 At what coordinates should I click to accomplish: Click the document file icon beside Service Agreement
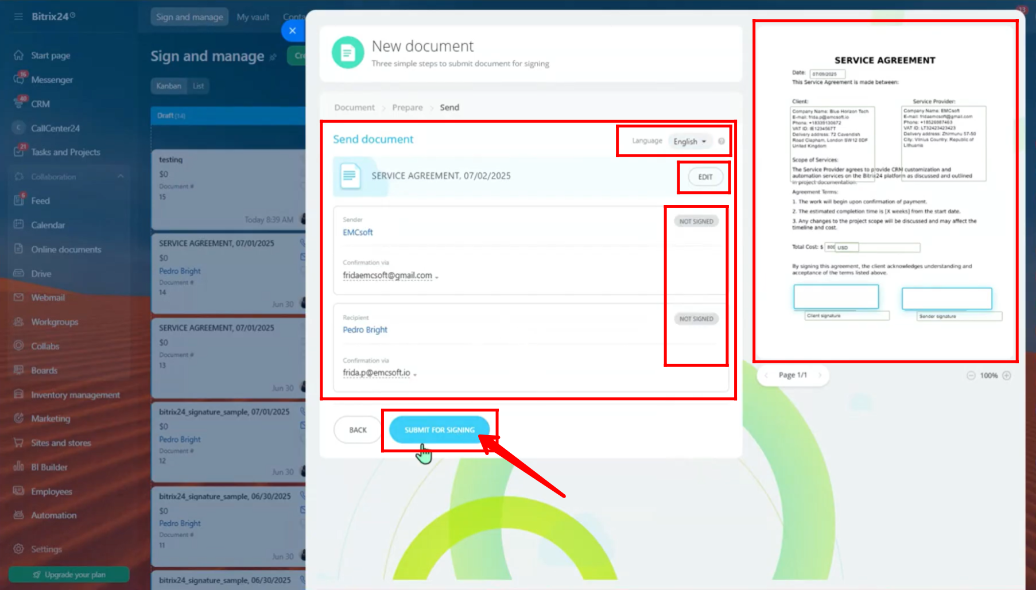tap(350, 176)
